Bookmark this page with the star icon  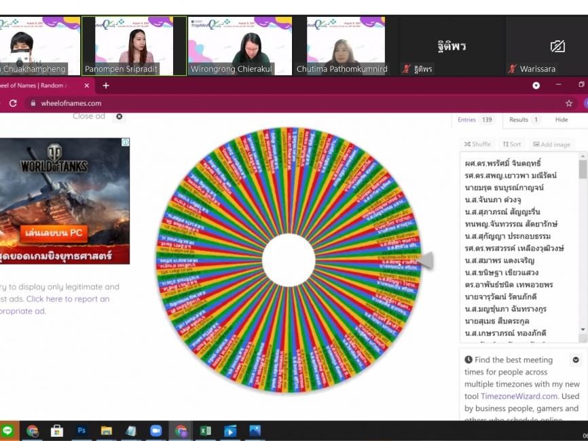569,103
